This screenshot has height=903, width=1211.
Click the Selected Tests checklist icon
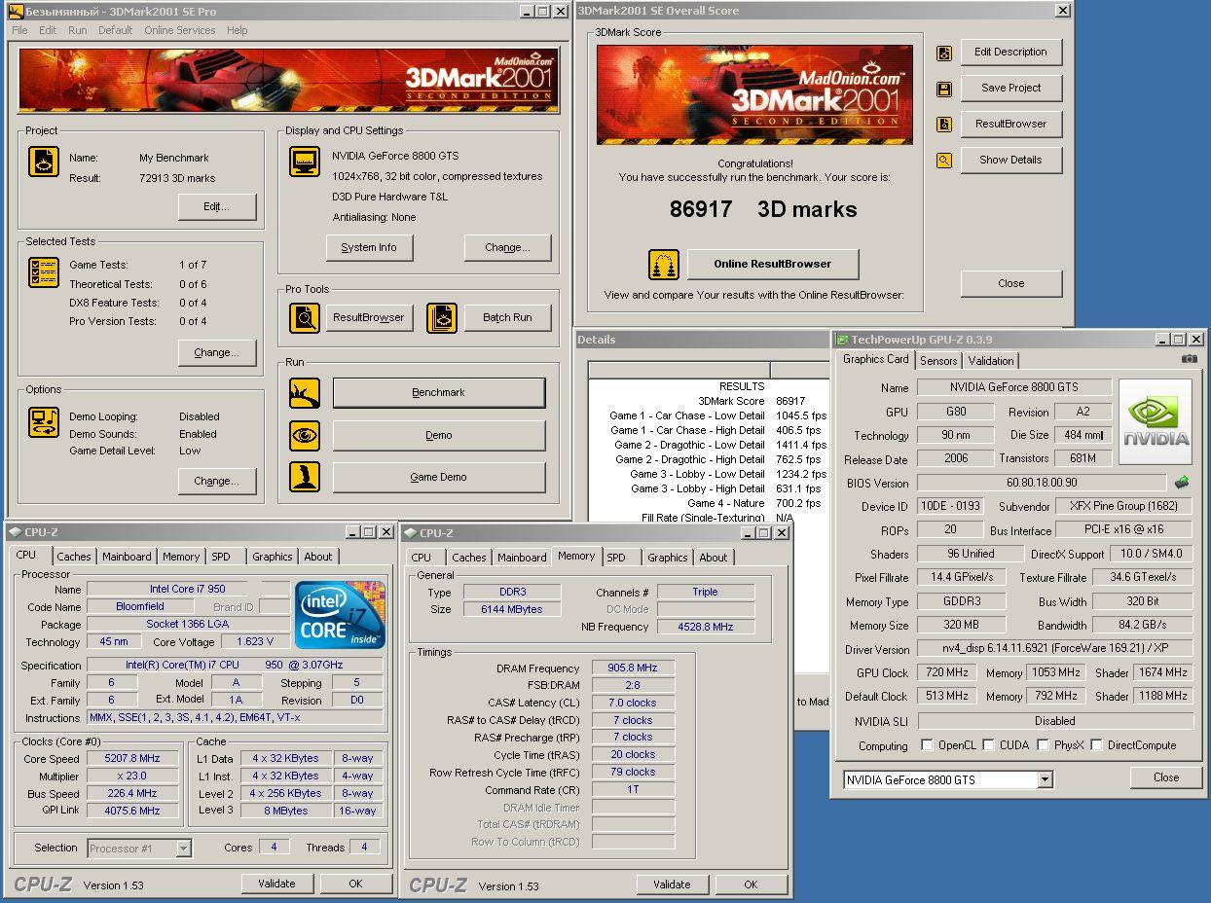tap(44, 272)
